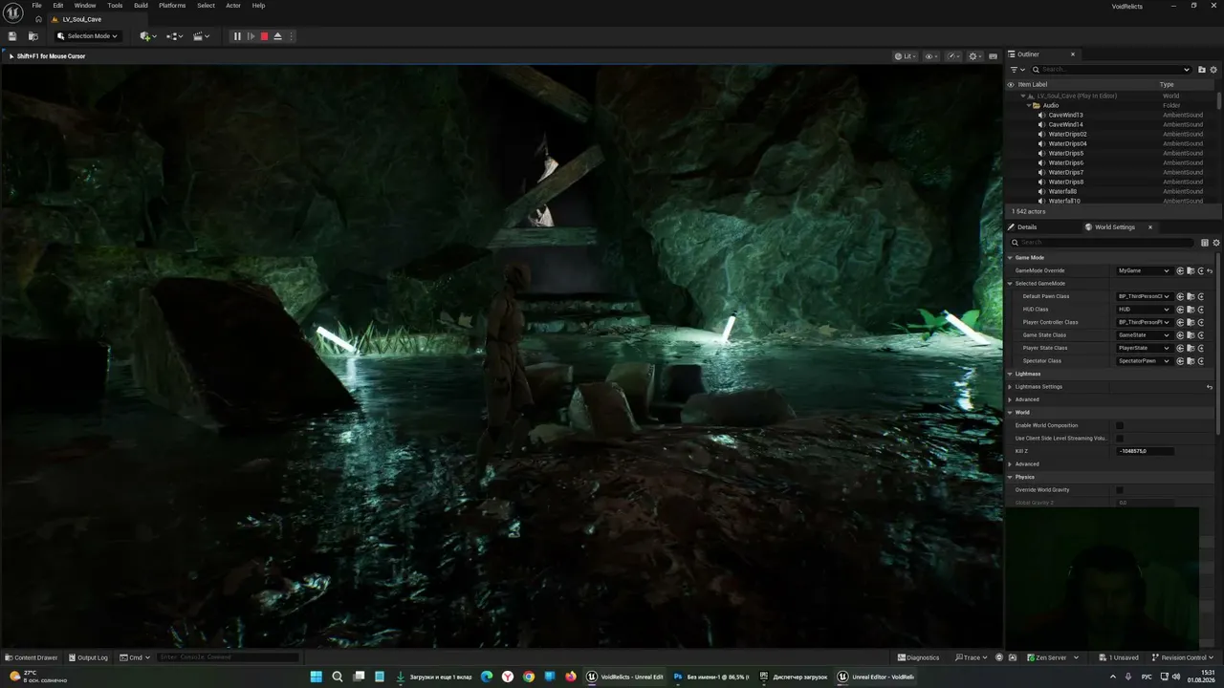Open viewport settings gear menu
The width and height of the screenshot is (1224, 688).
(976, 56)
